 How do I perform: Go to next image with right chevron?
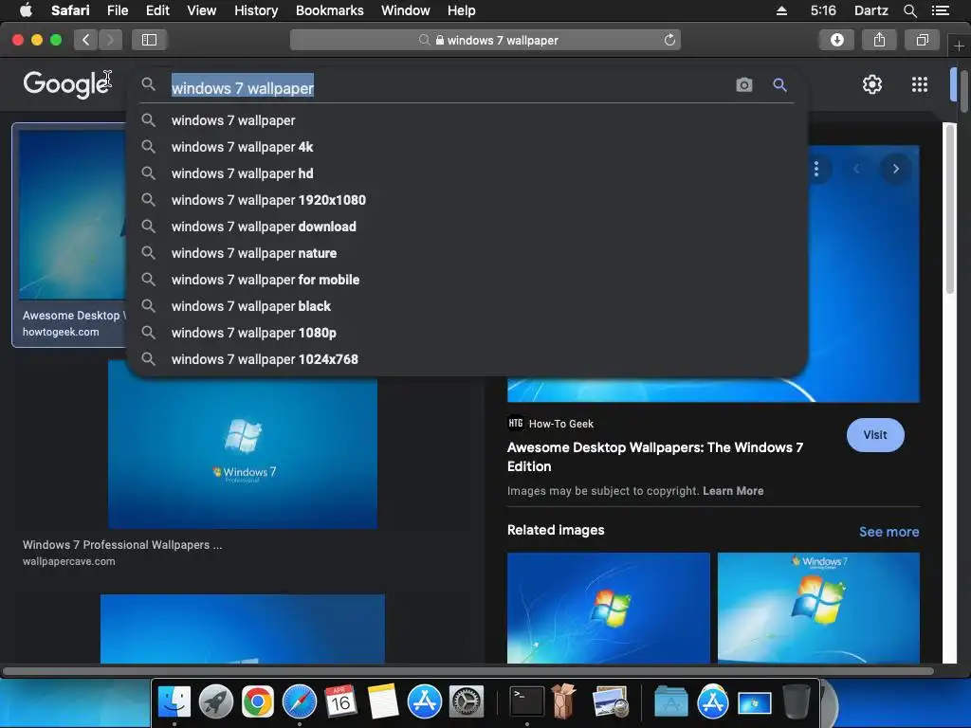coord(895,169)
